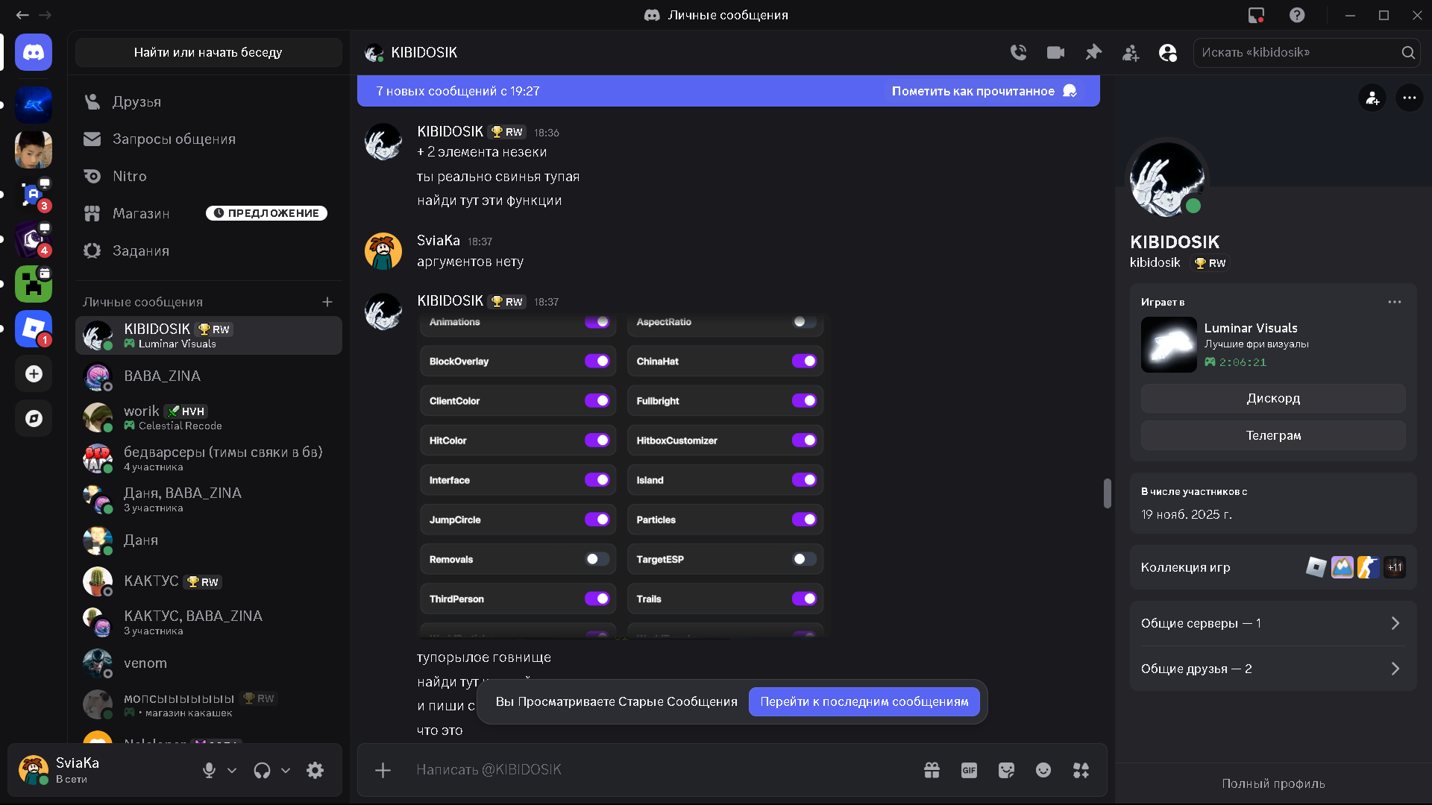Click the chat scrollbar thumb
Viewport: 1432px width, 805px height.
pyautogui.click(x=1107, y=493)
